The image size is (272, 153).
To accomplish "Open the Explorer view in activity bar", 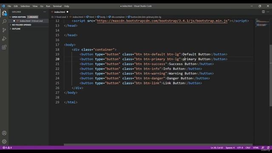I will pyautogui.click(x=4, y=13).
